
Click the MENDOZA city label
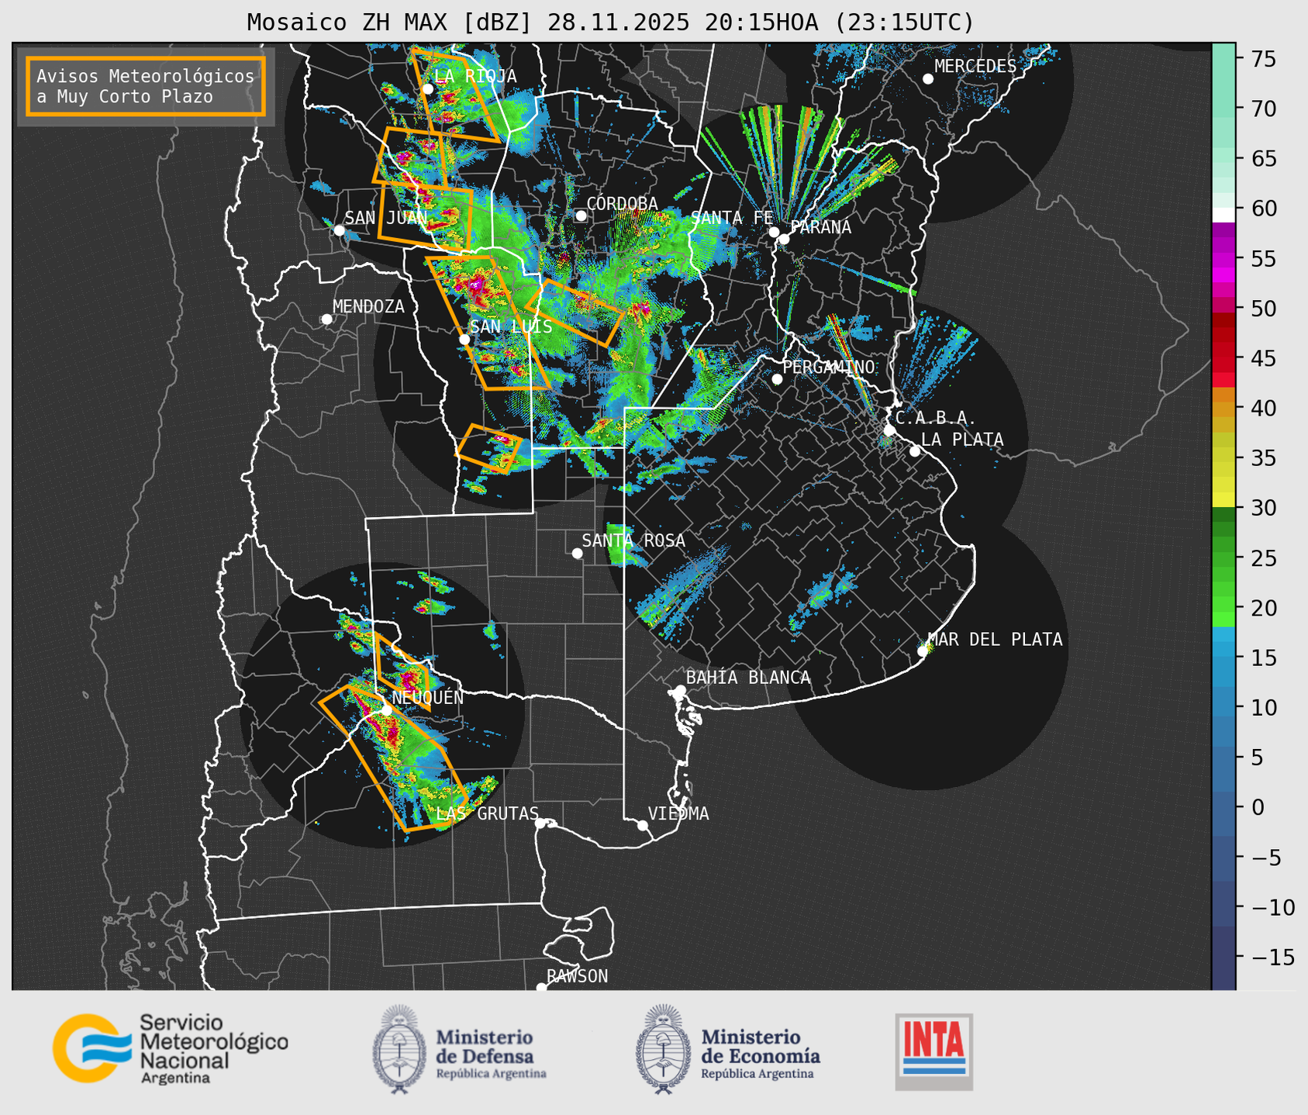click(369, 307)
